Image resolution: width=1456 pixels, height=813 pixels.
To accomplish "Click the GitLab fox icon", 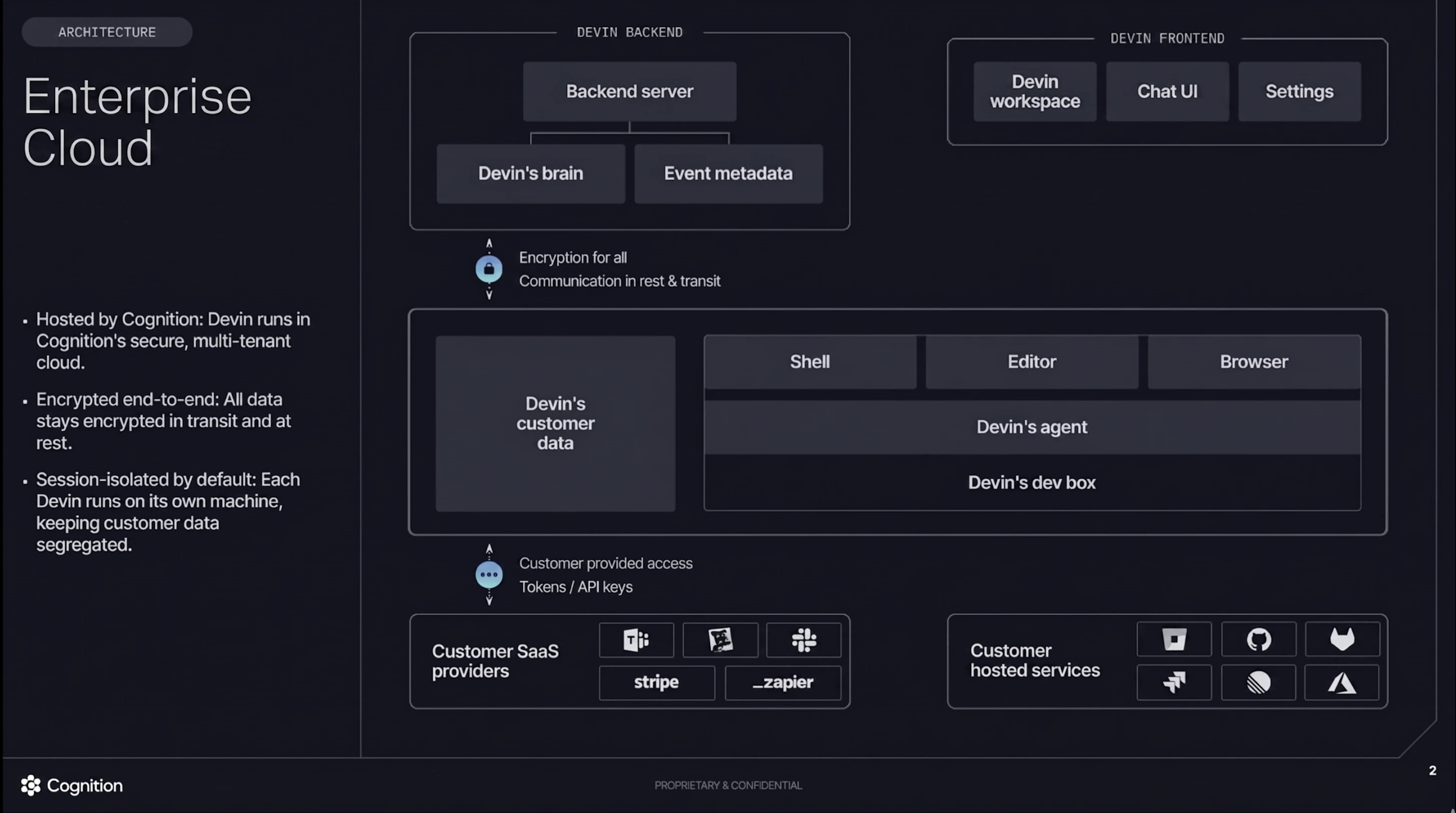I will [x=1342, y=639].
